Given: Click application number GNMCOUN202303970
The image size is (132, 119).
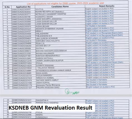Looking at the screenshot, I should coord(21,26).
